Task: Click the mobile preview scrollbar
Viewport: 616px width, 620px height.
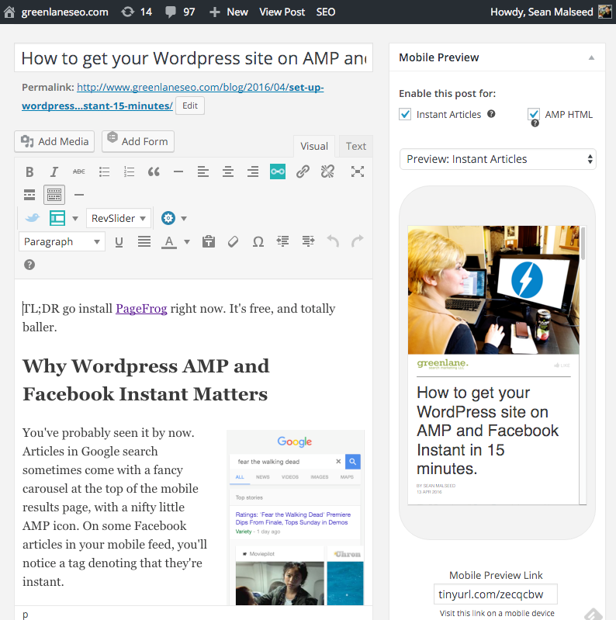Action: [583, 244]
